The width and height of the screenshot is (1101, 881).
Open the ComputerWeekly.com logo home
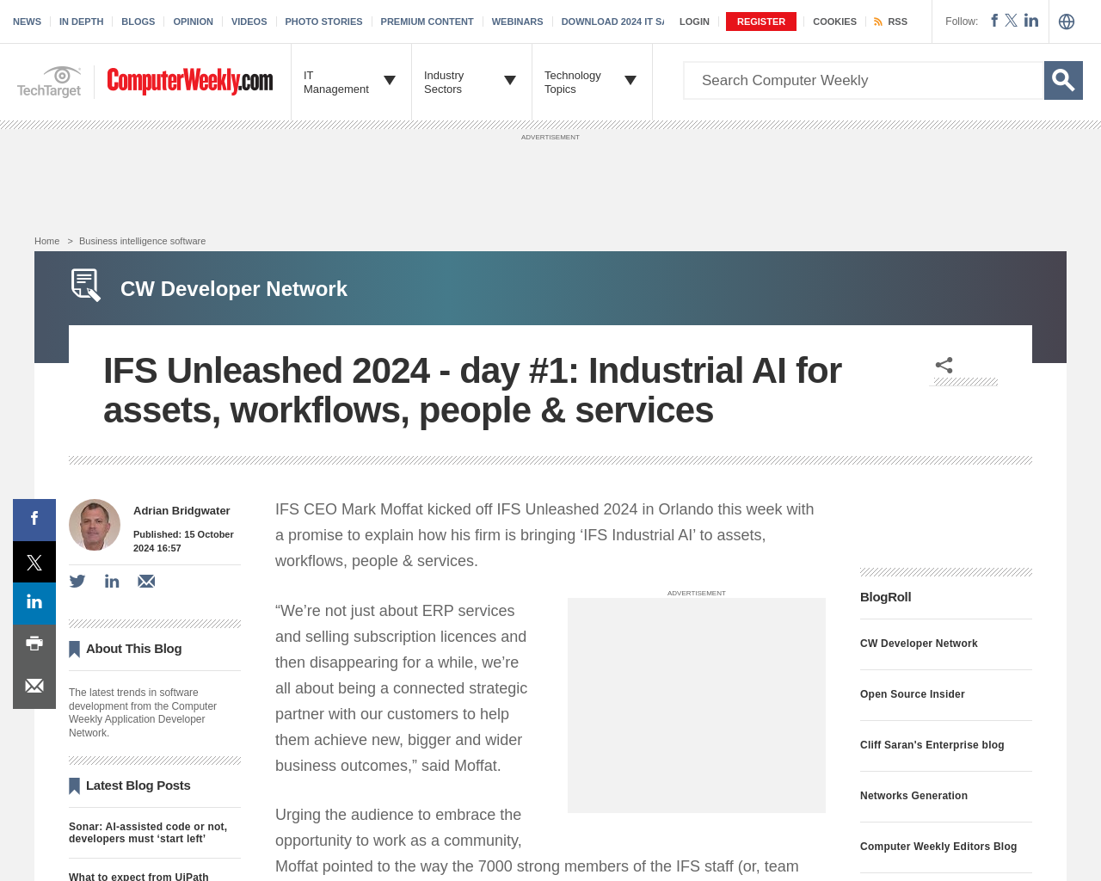pos(190,81)
